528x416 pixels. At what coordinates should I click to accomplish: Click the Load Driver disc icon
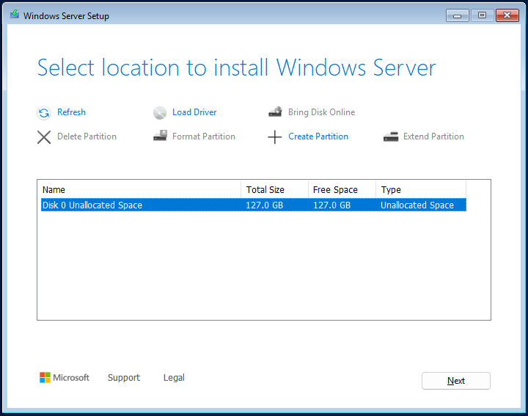(x=160, y=113)
